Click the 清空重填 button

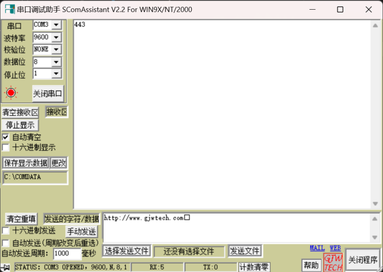(21, 219)
